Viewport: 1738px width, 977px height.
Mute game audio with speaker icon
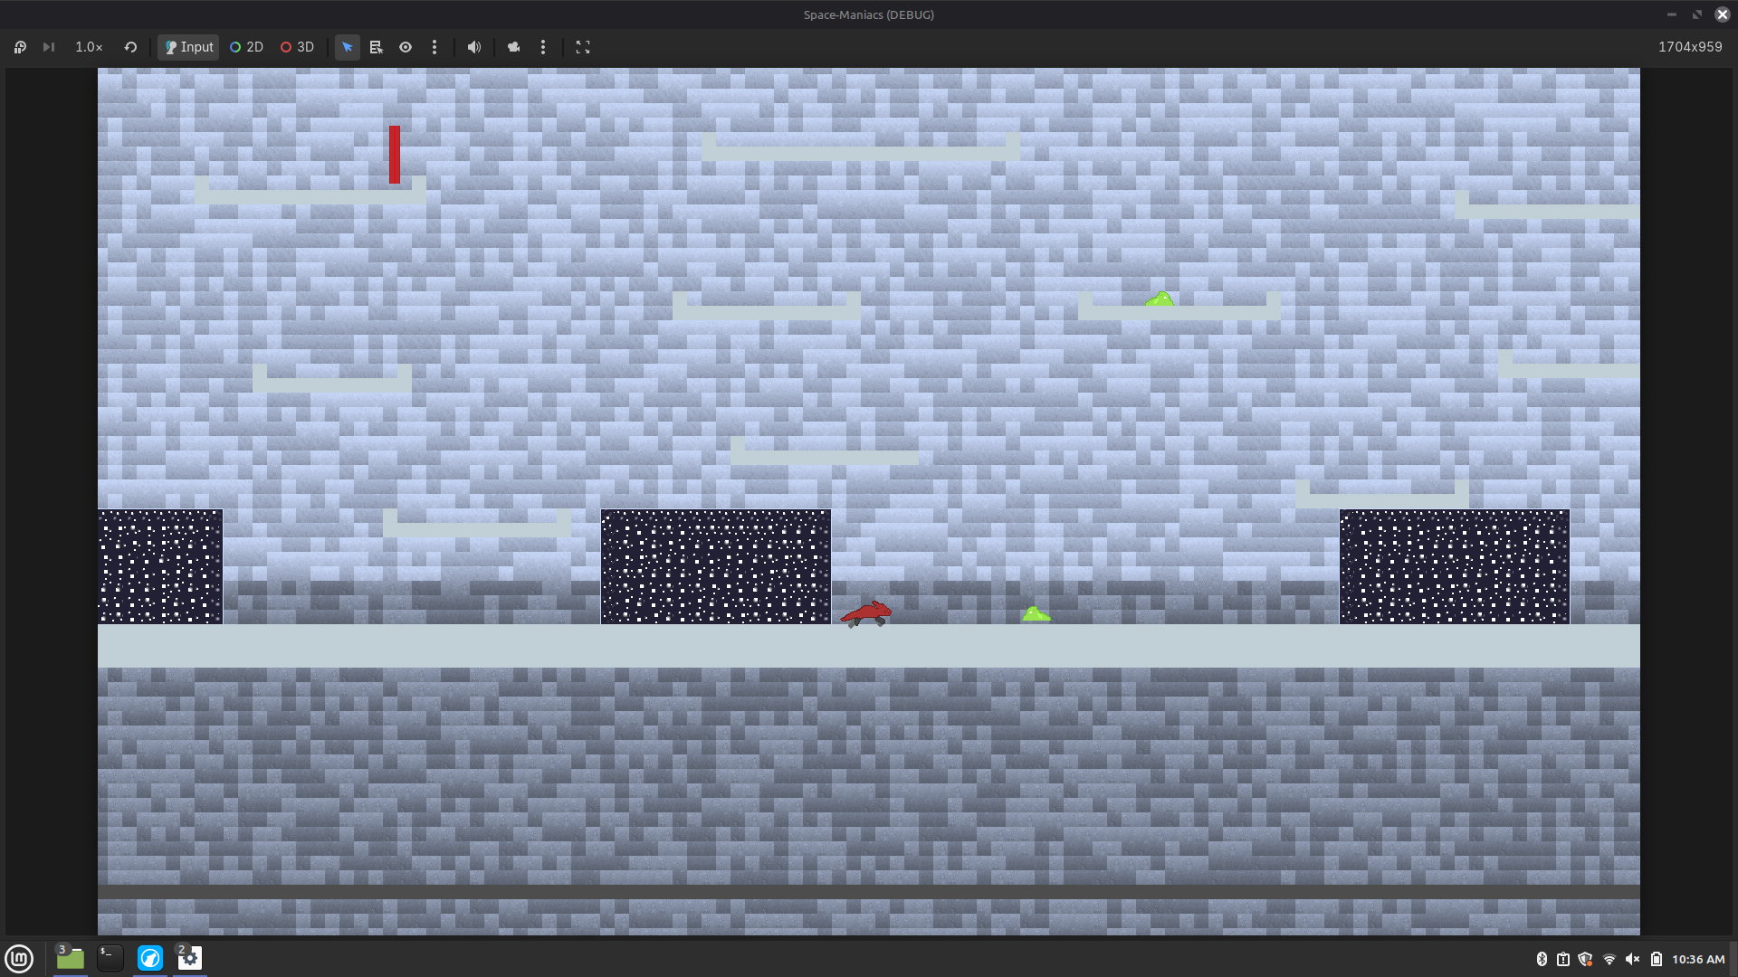[474, 47]
